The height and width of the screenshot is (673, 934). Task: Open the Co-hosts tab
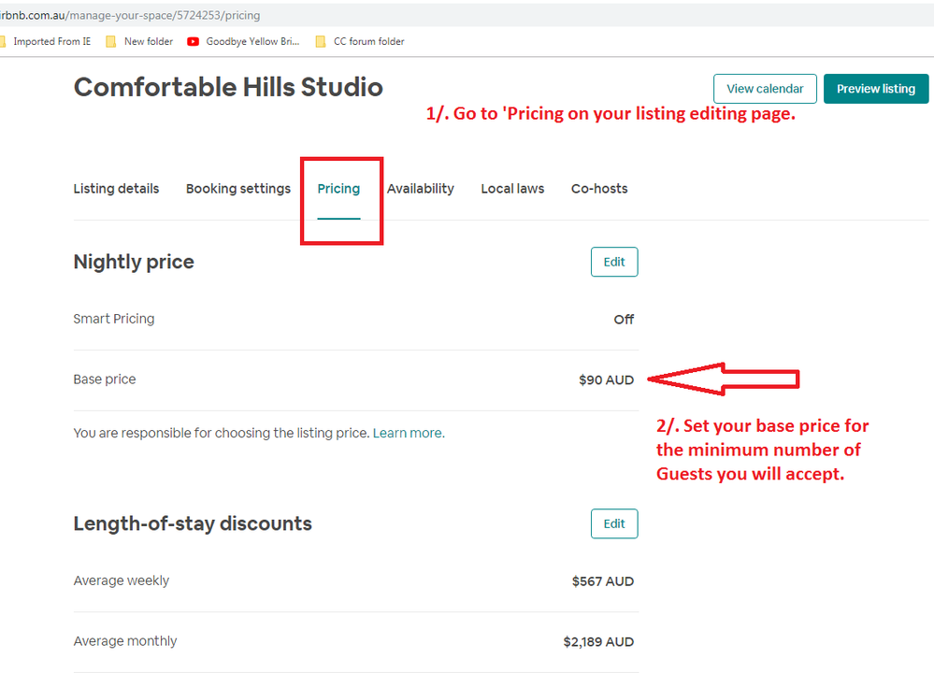(x=599, y=189)
